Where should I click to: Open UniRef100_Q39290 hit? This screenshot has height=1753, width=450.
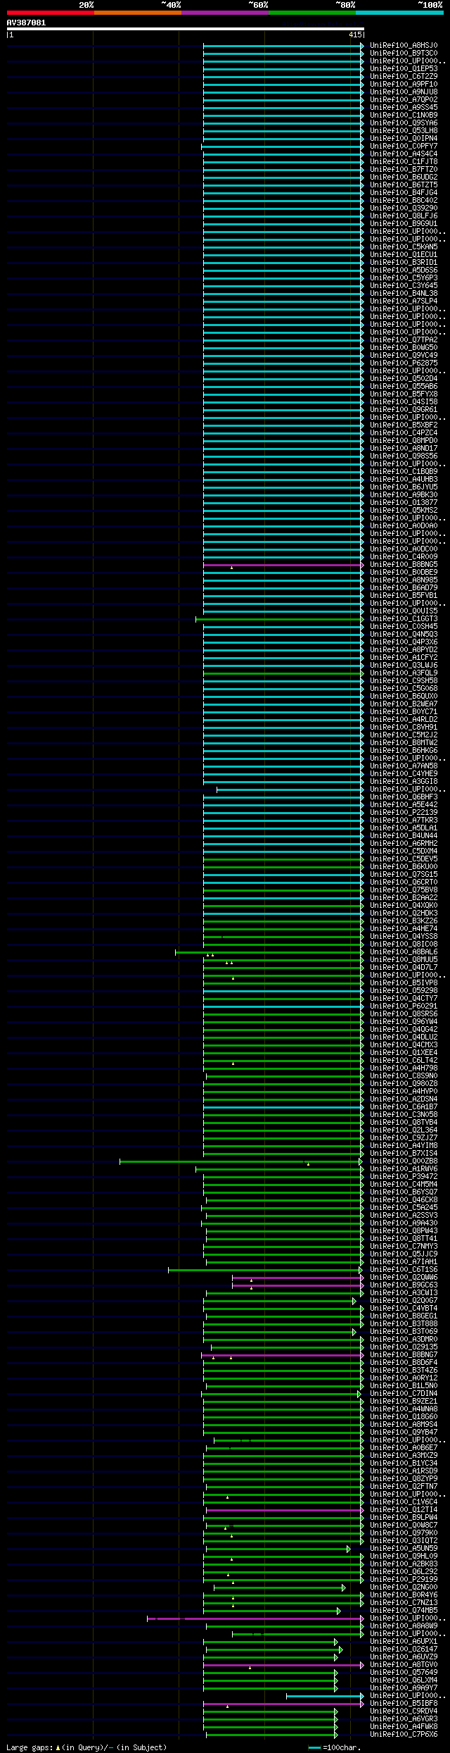(404, 208)
